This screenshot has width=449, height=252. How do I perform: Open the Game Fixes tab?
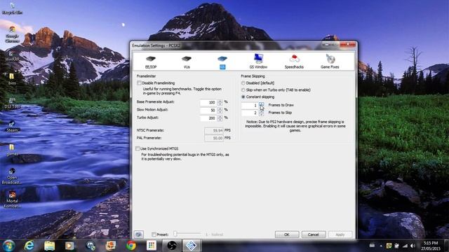[x=330, y=62]
